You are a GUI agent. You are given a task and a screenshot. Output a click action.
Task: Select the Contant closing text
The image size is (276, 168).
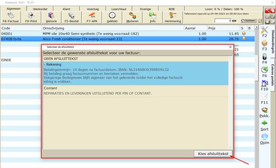[x=136, y=91]
